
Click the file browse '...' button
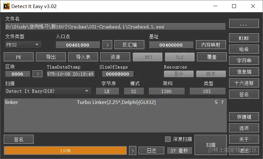pyautogui.click(x=244, y=23)
